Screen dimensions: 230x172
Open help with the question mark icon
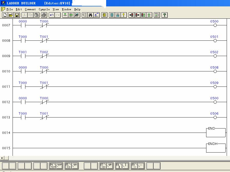tap(165, 15)
